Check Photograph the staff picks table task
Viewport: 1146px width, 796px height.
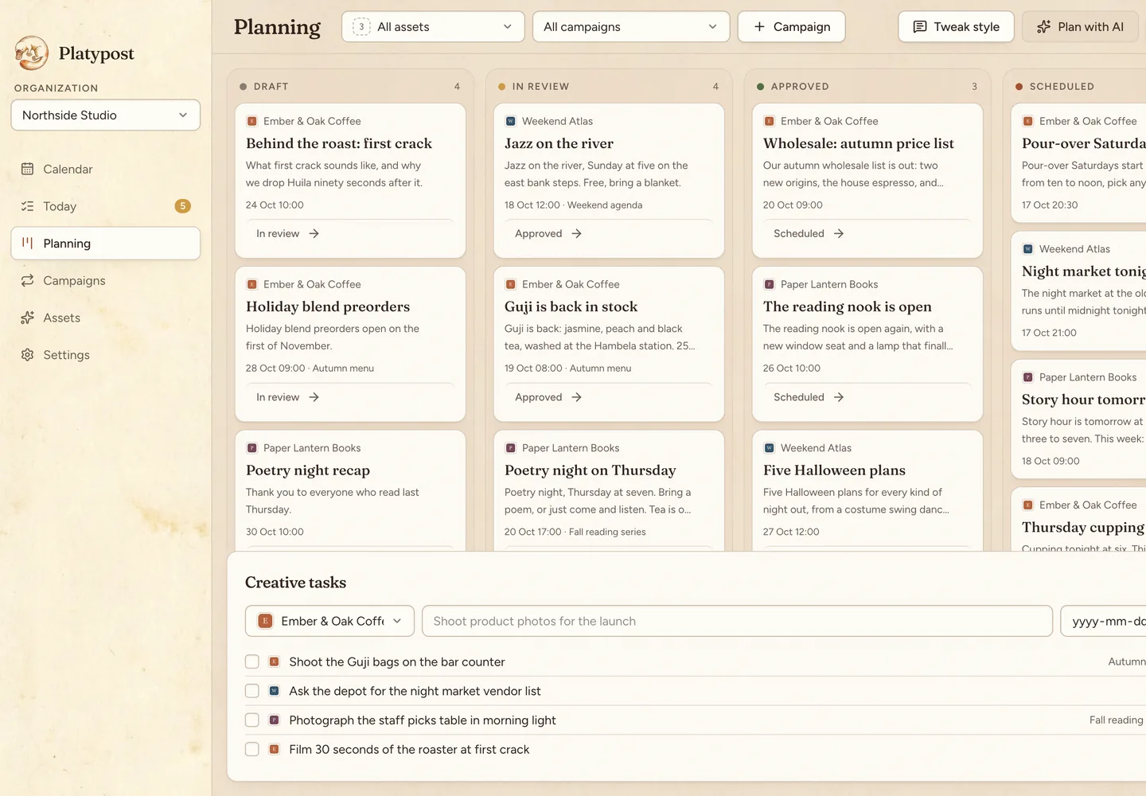[252, 720]
